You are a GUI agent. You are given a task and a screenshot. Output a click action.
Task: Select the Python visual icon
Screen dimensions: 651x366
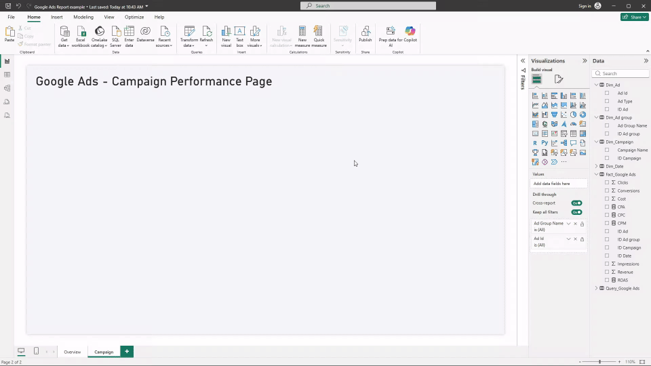coord(545,143)
